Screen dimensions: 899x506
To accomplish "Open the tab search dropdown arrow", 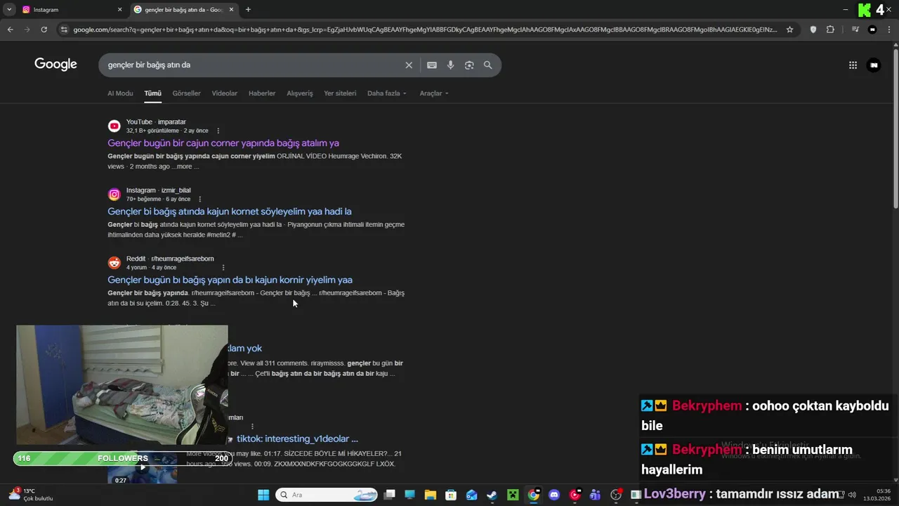I will (x=9, y=10).
